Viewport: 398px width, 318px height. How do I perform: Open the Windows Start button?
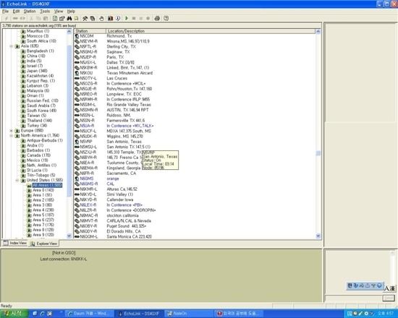(13, 314)
